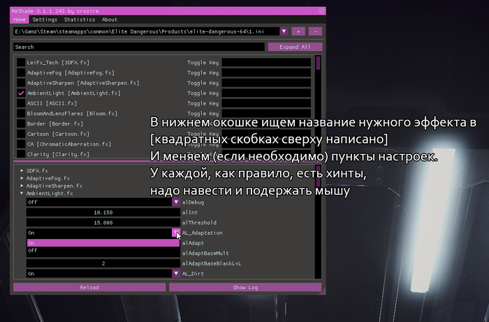Expand the 3DFX.fx settings section

pos(22,171)
